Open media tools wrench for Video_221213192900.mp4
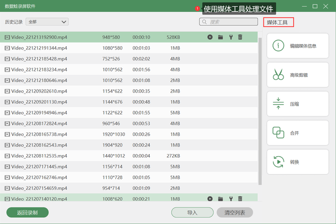This screenshot has height=224, width=336. pyautogui.click(x=231, y=37)
